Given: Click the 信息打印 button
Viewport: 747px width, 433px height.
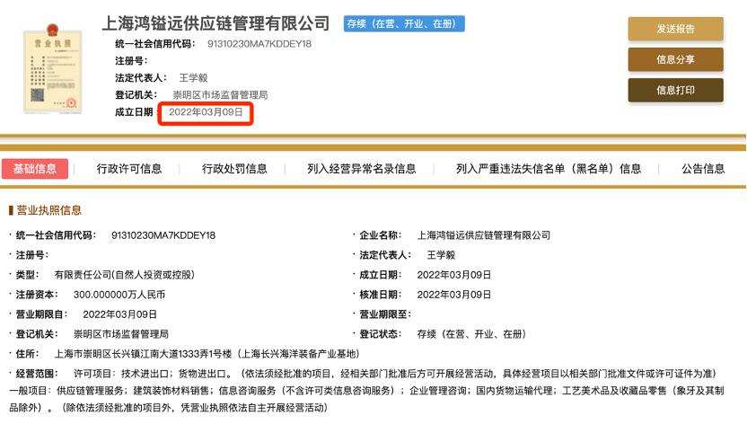Looking at the screenshot, I should point(675,90).
